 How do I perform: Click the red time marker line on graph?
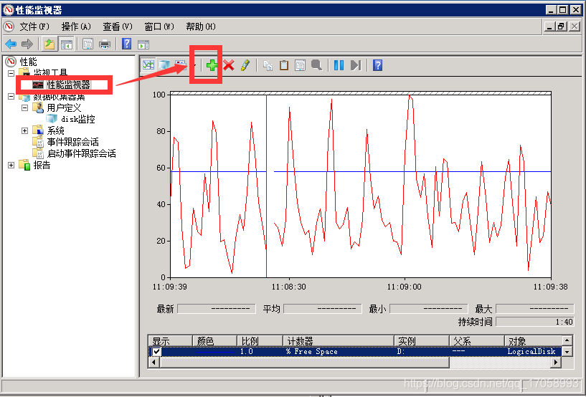266,186
